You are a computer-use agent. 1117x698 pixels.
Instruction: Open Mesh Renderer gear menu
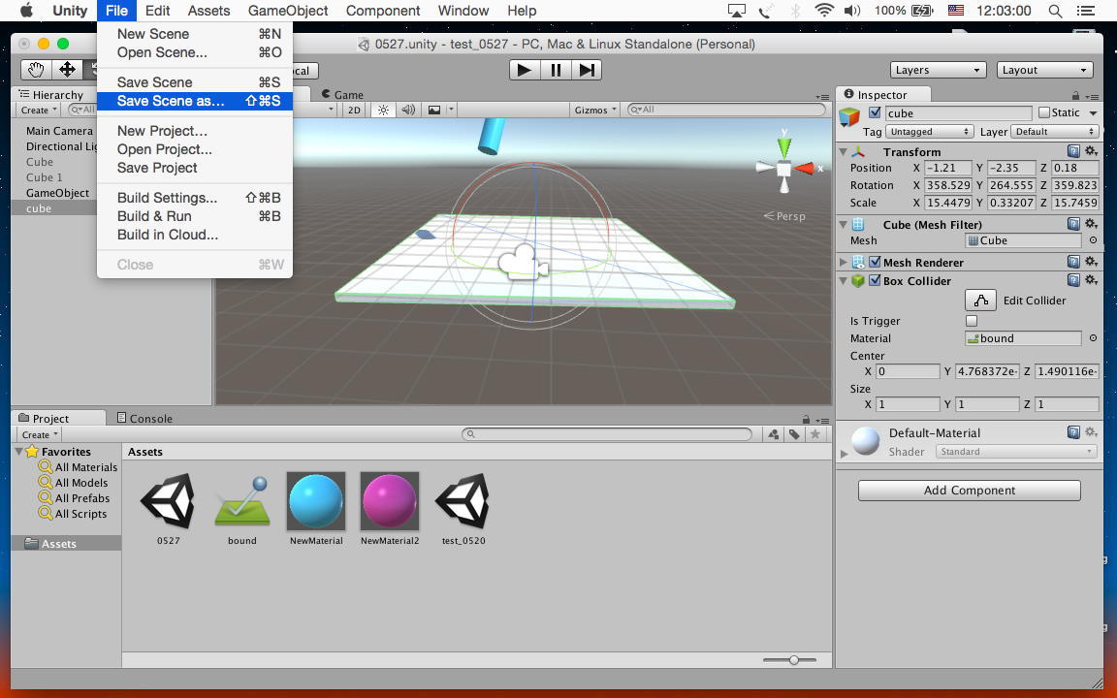(1091, 262)
